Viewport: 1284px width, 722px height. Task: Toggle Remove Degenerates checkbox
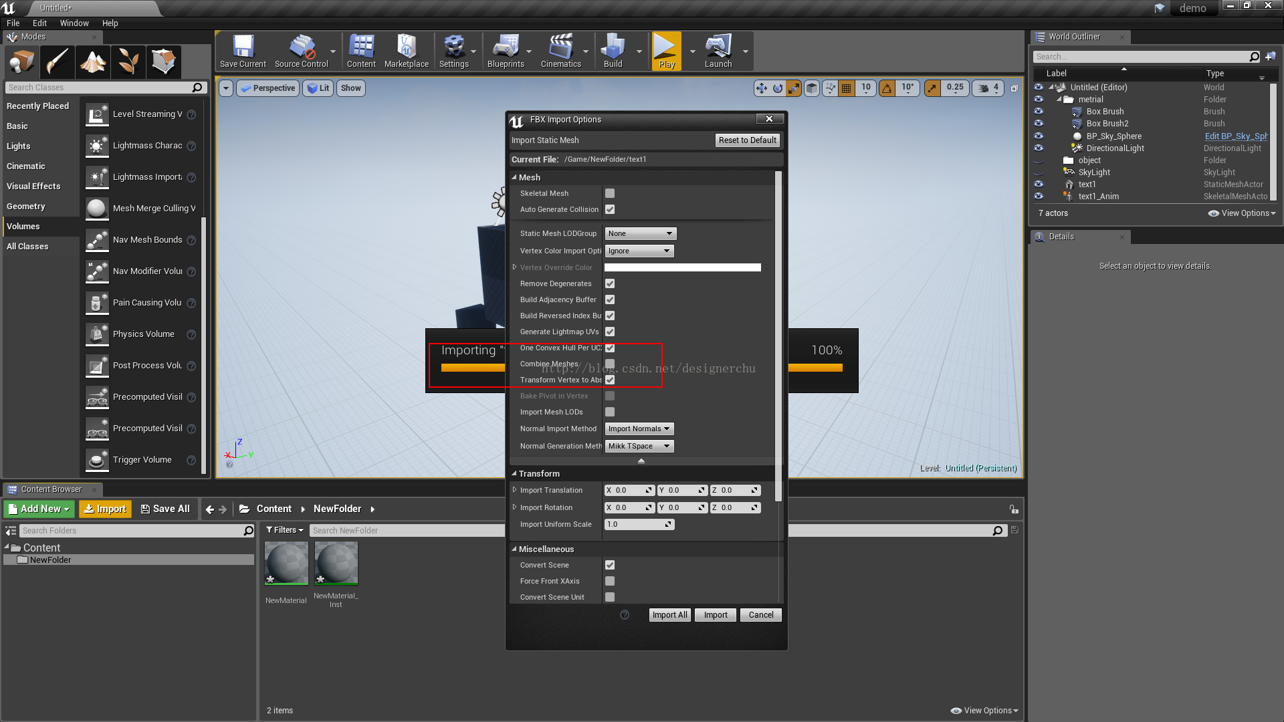[x=610, y=283]
